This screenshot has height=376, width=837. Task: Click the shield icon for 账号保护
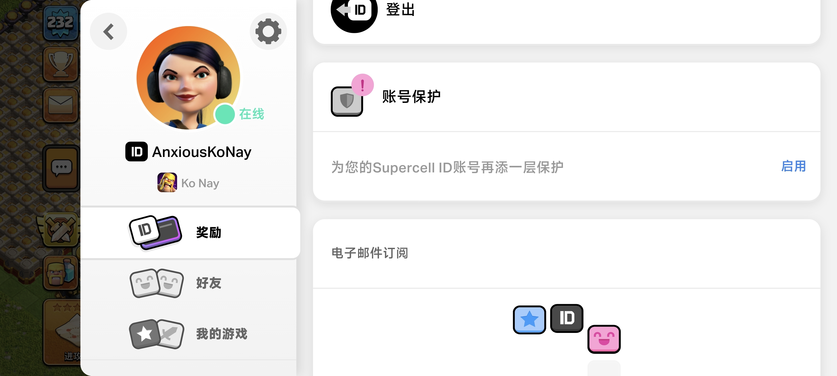point(347,101)
